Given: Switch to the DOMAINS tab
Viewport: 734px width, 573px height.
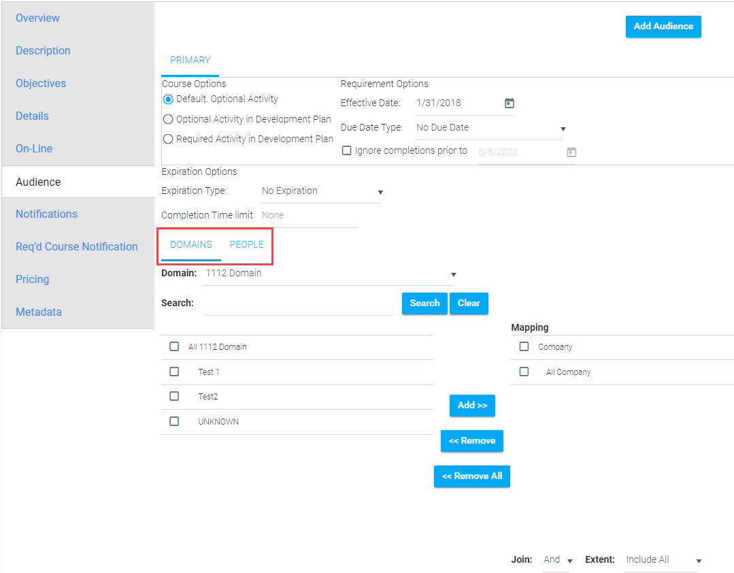Looking at the screenshot, I should (191, 245).
